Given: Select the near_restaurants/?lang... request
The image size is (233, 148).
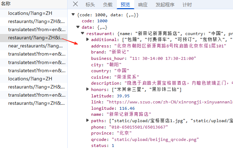Looking at the screenshot, I should pos(34,46).
